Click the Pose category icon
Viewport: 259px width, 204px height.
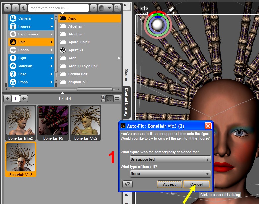tap(13, 74)
